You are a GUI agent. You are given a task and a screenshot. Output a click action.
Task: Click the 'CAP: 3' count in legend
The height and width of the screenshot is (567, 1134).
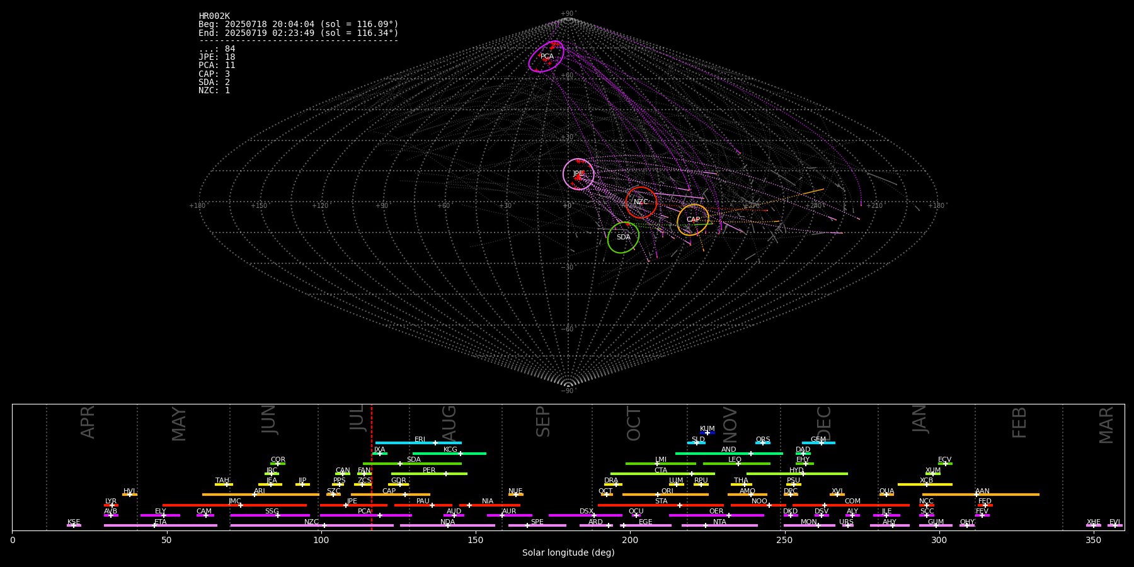[x=214, y=74]
